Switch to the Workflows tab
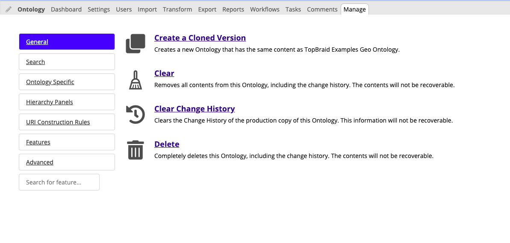Viewport: 510px width, 243px height. [x=265, y=9]
